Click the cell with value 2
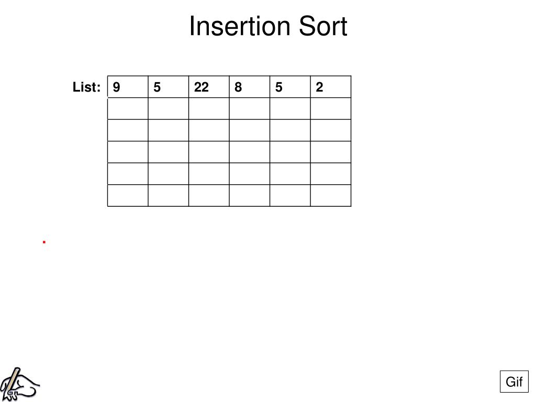Viewport: 536px width, 402px height. coord(331,87)
